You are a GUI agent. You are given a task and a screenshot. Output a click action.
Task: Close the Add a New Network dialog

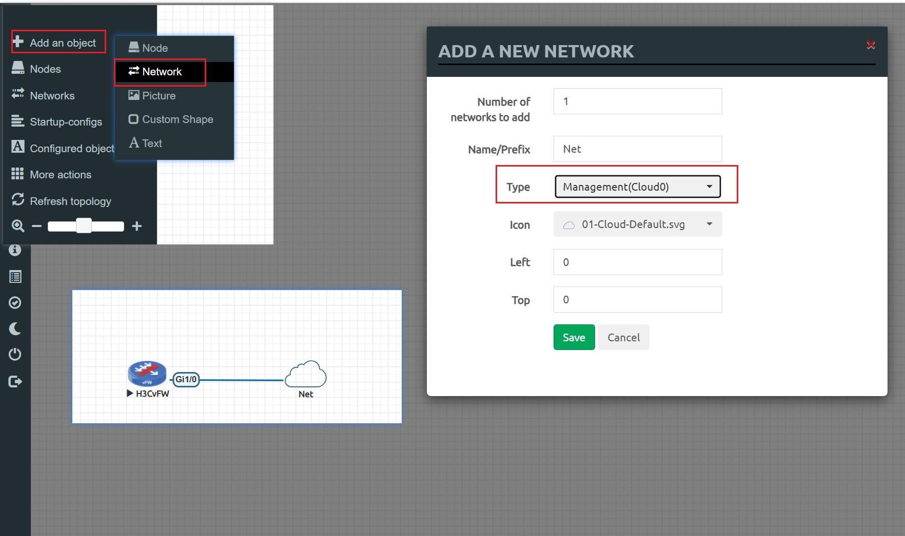(871, 45)
